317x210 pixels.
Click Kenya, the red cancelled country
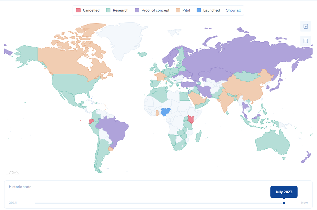coord(191,119)
